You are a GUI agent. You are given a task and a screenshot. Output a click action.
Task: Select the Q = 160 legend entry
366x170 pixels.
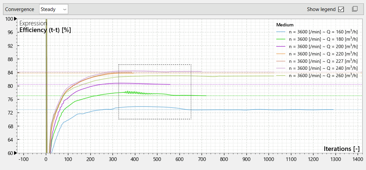(x=317, y=32)
